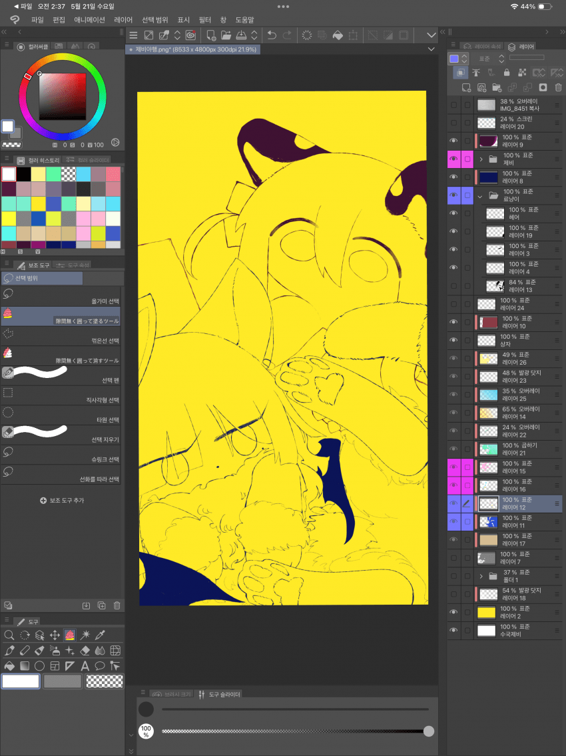Screen dimensions: 566x756
Task: Click the Undo arrow in command bar
Action: (272, 35)
